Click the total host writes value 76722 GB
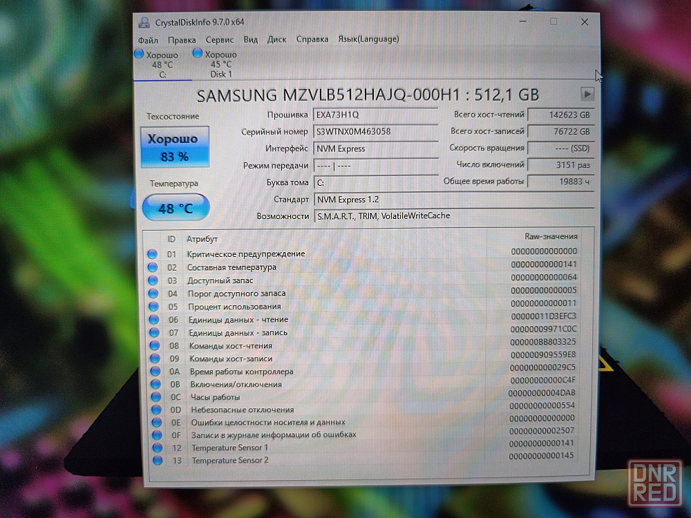This screenshot has height=518, width=691. tap(560, 132)
